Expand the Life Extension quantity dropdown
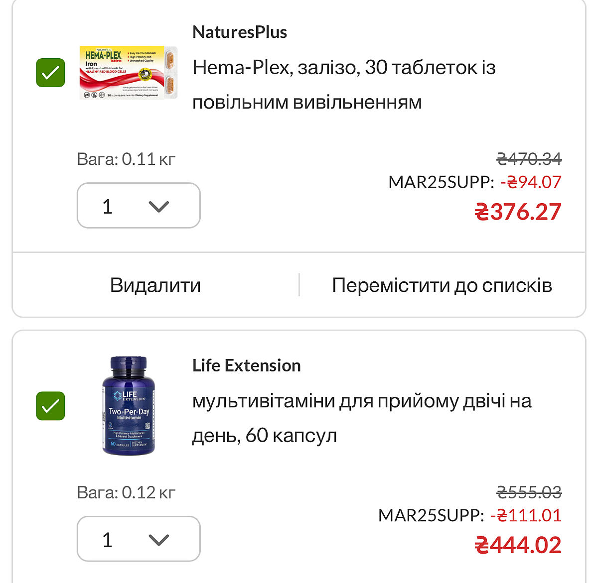The height and width of the screenshot is (583, 598). pyautogui.click(x=139, y=539)
